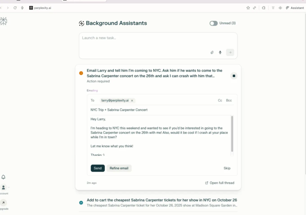The width and height of the screenshot is (306, 215).
Task: Remove larry@perplexity.ai recipient chip
Action: tap(132, 101)
